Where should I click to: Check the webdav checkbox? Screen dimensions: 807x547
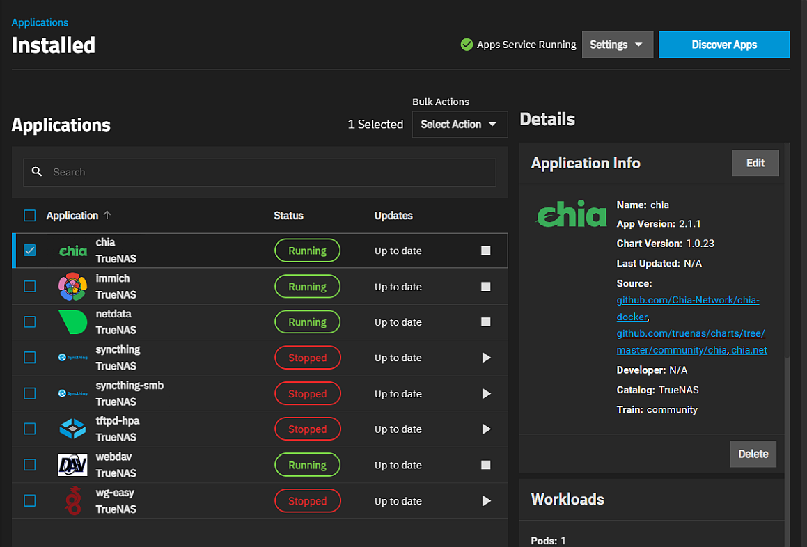[x=30, y=465]
